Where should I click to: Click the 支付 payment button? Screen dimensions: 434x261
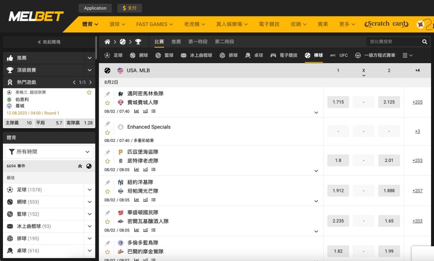click(x=130, y=8)
